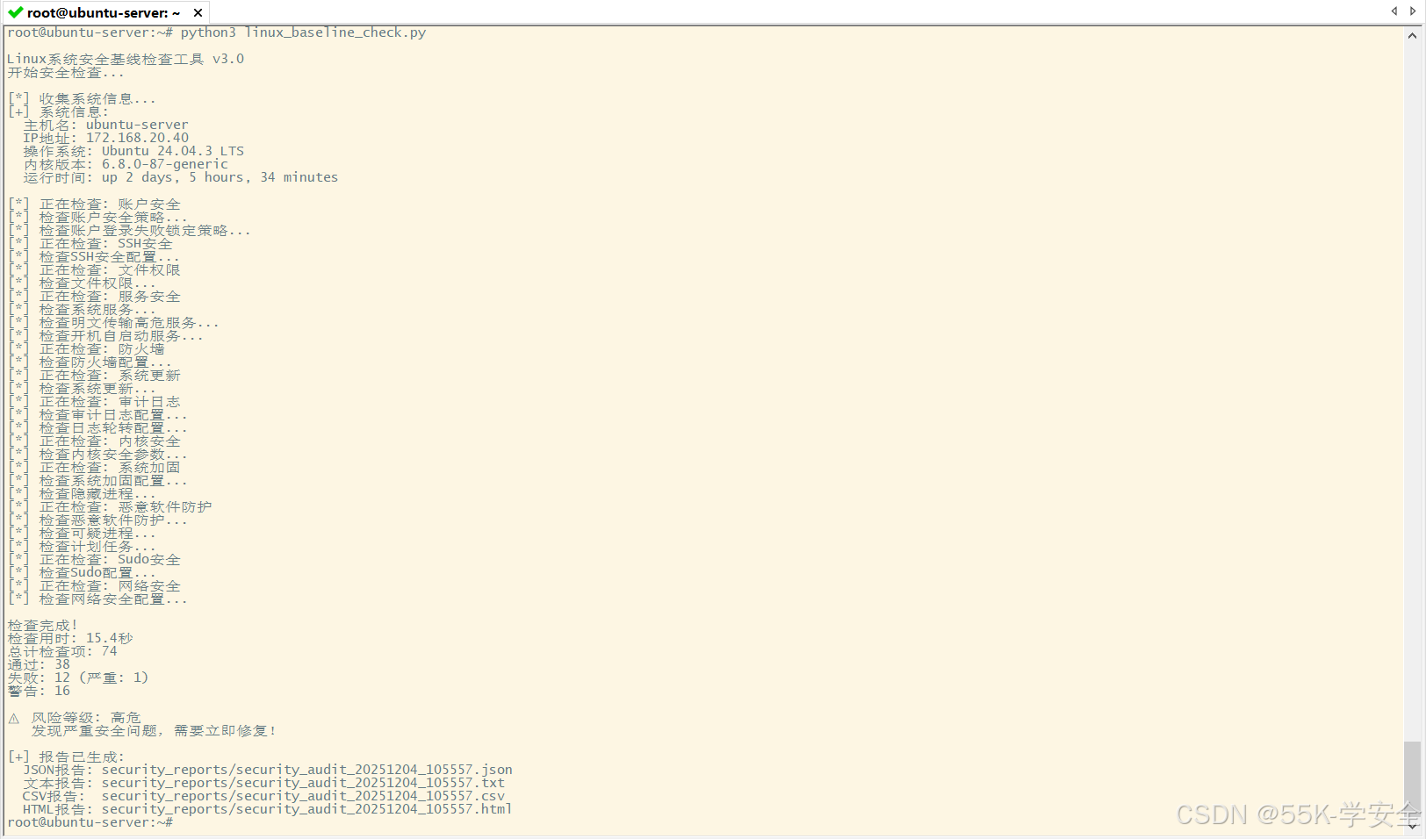Click the 正在检查: 防火墙 line
Screen dimensions: 1426x839
tap(87, 348)
